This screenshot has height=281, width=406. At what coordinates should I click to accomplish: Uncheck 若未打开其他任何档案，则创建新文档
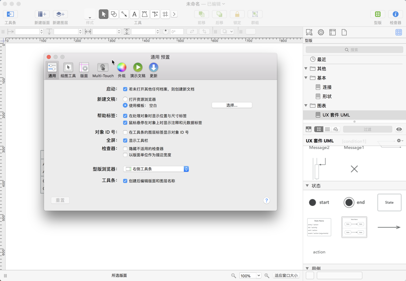[x=125, y=89]
